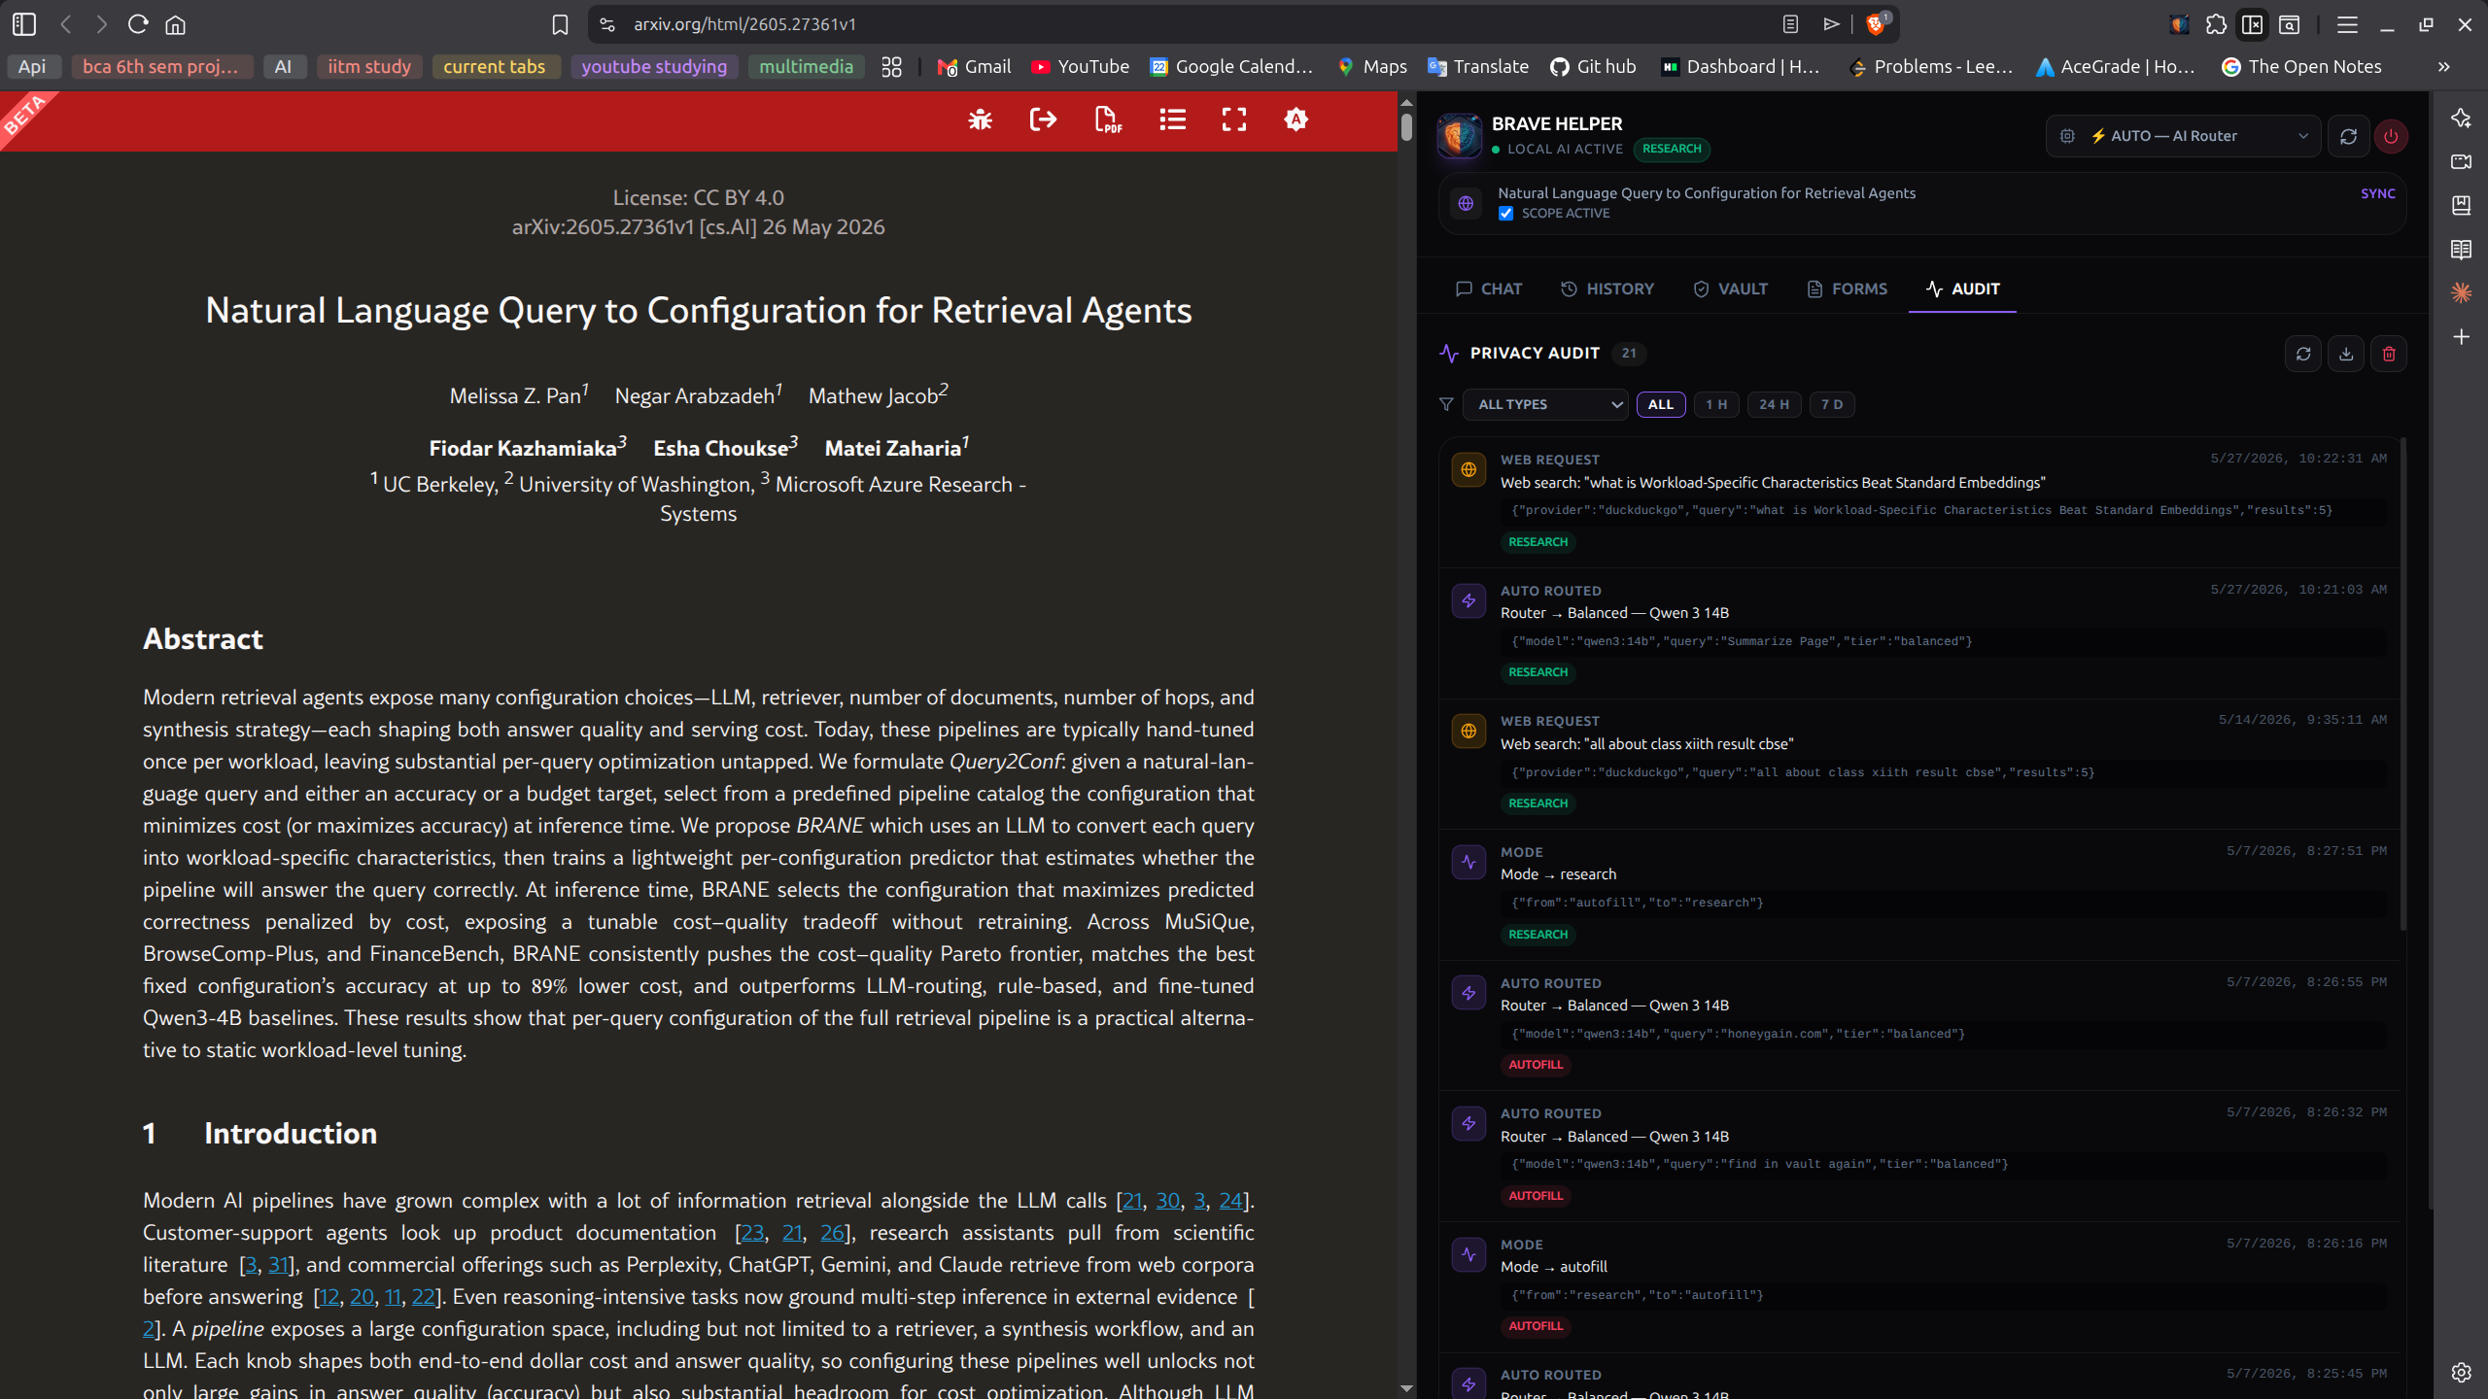Select the 'all about class xiith result' entry
Viewport: 2488px width, 1399px height.
click(x=1919, y=764)
